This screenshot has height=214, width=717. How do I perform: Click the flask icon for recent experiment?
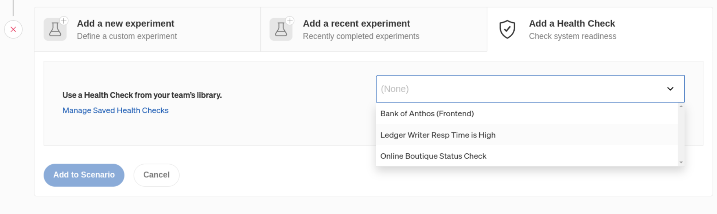point(281,29)
